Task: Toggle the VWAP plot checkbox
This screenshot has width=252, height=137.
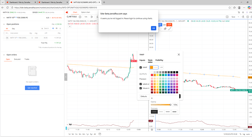Action: pyautogui.click(x=141, y=67)
